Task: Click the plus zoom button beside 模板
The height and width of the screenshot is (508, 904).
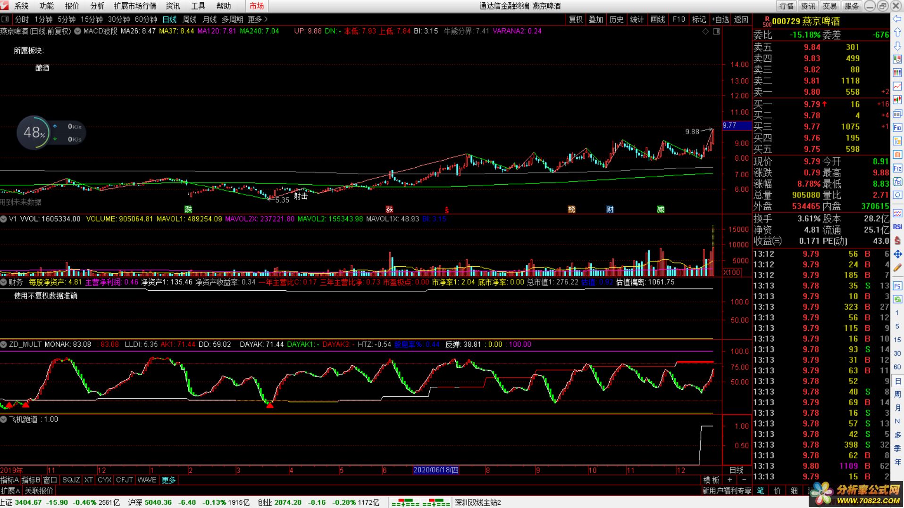Action: point(729,480)
